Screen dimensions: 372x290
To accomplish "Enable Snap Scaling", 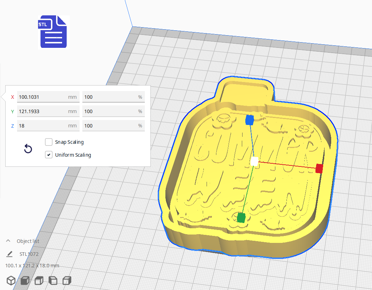I will [x=49, y=142].
